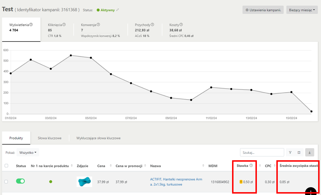Open the Bieżący miesiąc date range dropdown
The width and height of the screenshot is (321, 195).
(x=302, y=10)
